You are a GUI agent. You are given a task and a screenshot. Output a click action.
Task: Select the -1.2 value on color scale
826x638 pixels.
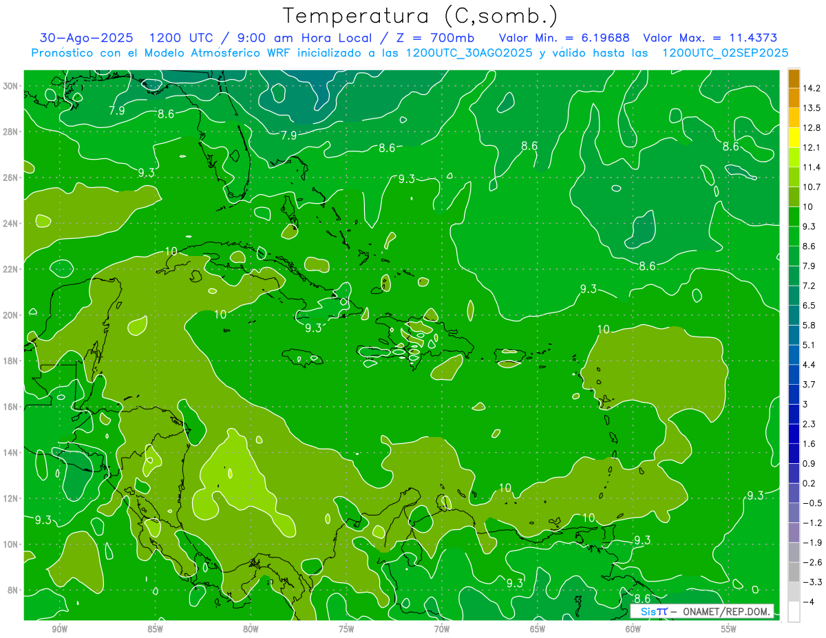tap(812, 523)
